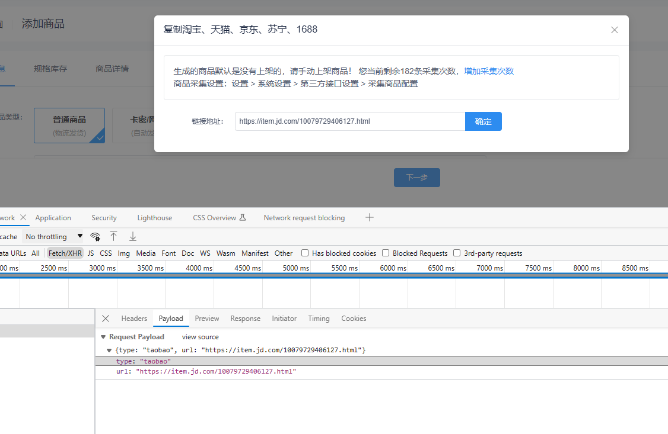
Task: Select the WS request filter
Action: (x=205, y=253)
